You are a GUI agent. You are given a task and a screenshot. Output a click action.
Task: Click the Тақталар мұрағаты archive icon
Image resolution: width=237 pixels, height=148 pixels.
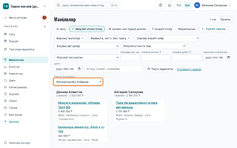[x=5, y=49]
